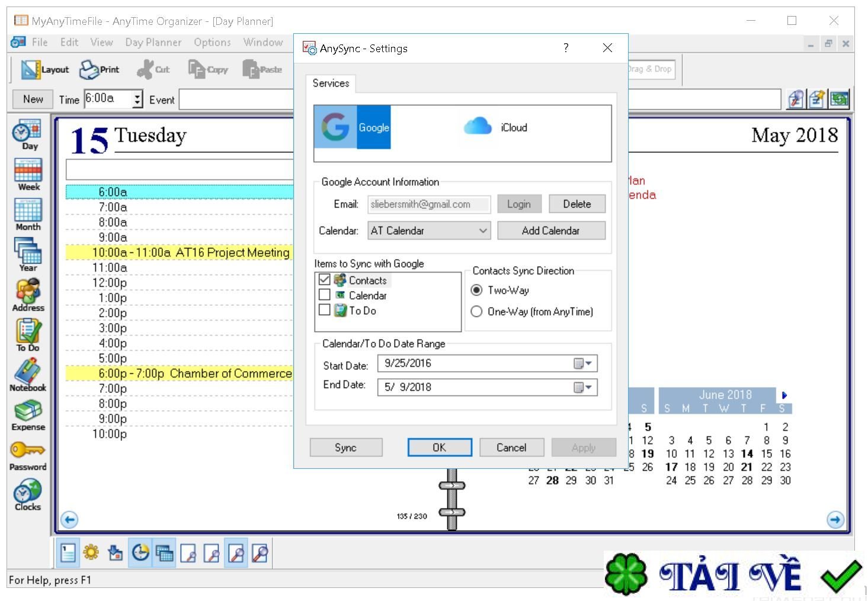
Task: Print the current Day Planner page
Action: (100, 69)
